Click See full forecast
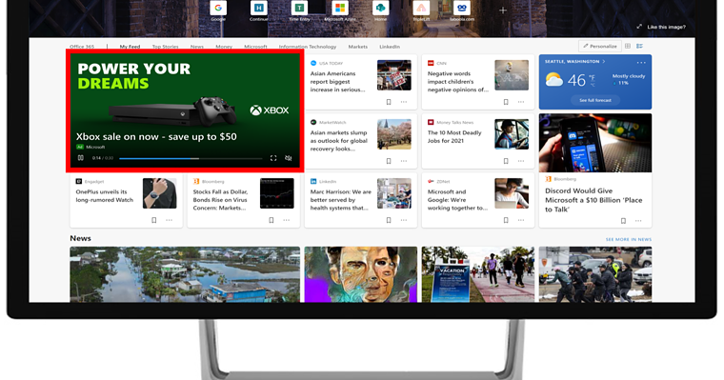Image resolution: width=724 pixels, height=380 pixels. coord(595,100)
